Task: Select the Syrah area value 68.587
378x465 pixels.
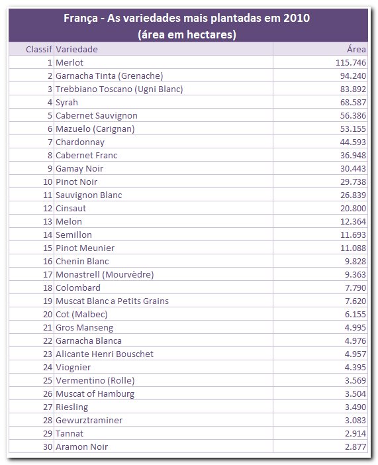Action: click(353, 102)
